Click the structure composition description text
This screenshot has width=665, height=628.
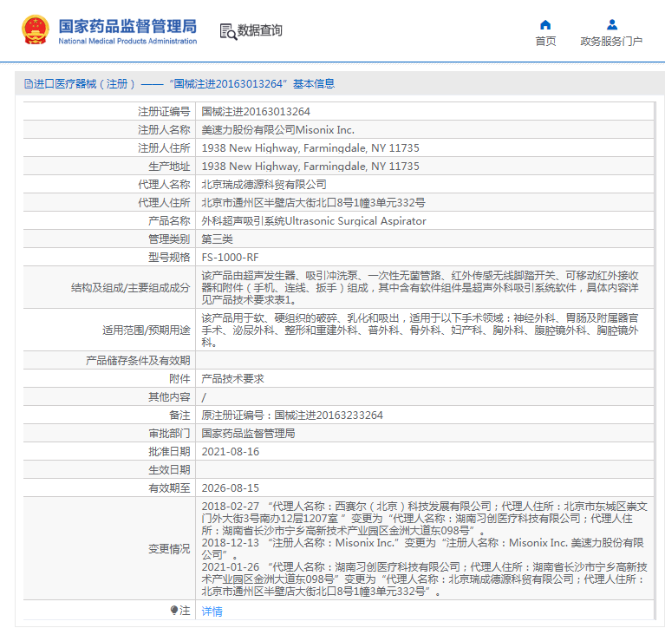420,288
